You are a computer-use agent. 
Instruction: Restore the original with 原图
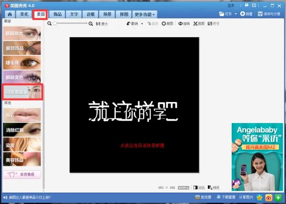point(167,24)
